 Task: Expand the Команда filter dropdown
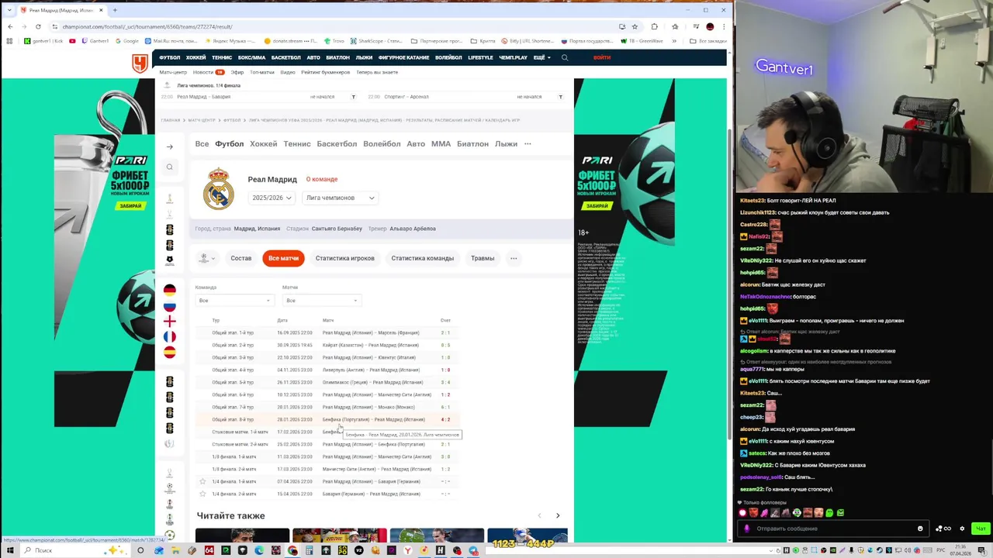[234, 301]
